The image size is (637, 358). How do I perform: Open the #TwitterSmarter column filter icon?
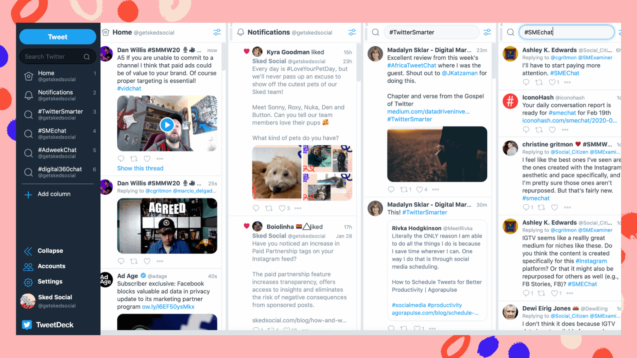487,32
